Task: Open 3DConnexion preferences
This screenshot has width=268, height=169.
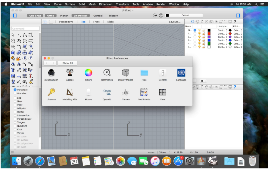Action: [x=51, y=75]
